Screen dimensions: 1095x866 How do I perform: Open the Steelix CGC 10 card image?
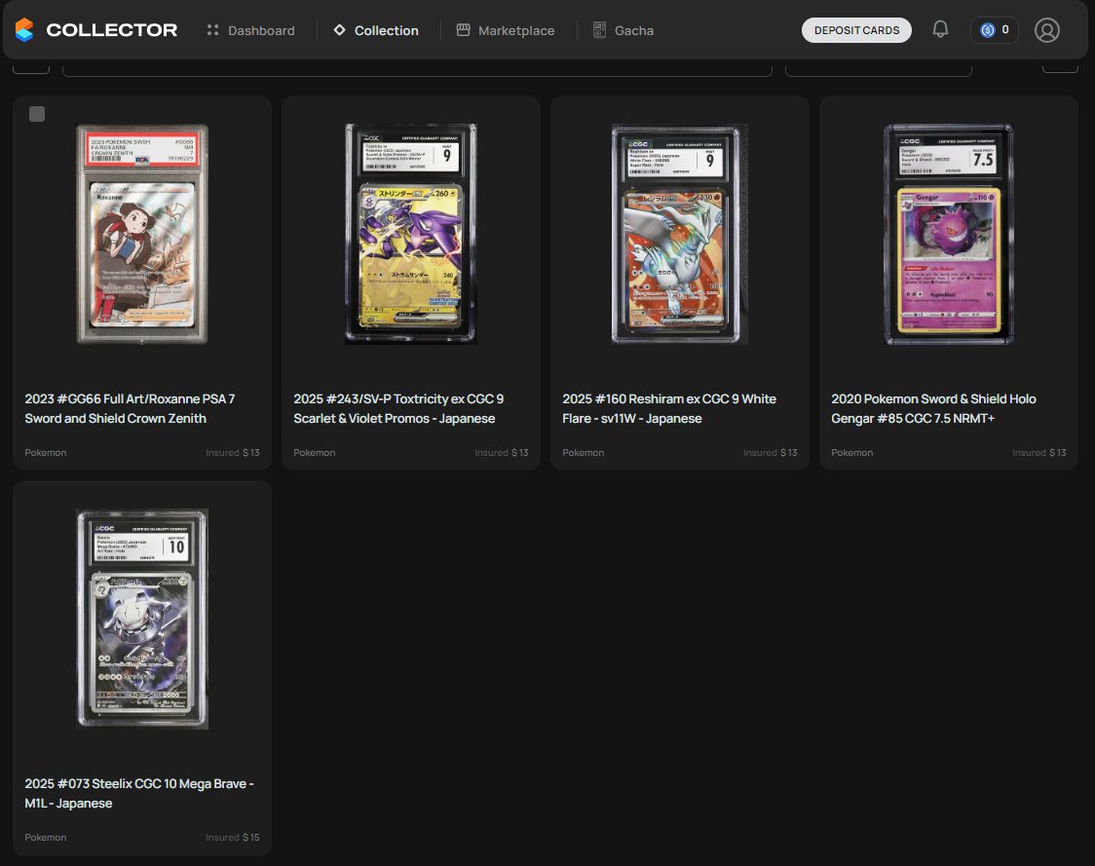142,619
